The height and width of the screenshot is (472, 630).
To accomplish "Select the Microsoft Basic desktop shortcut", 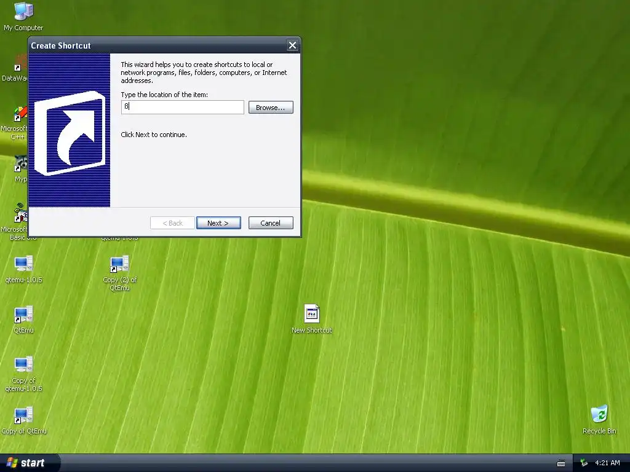I will coord(15,221).
